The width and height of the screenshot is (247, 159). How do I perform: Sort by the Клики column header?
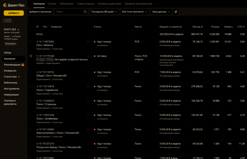tap(228, 27)
